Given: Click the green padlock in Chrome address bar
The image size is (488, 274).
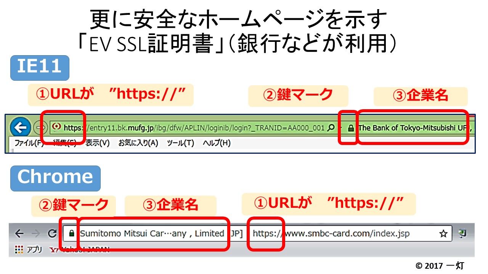Looking at the screenshot, I should (71, 233).
